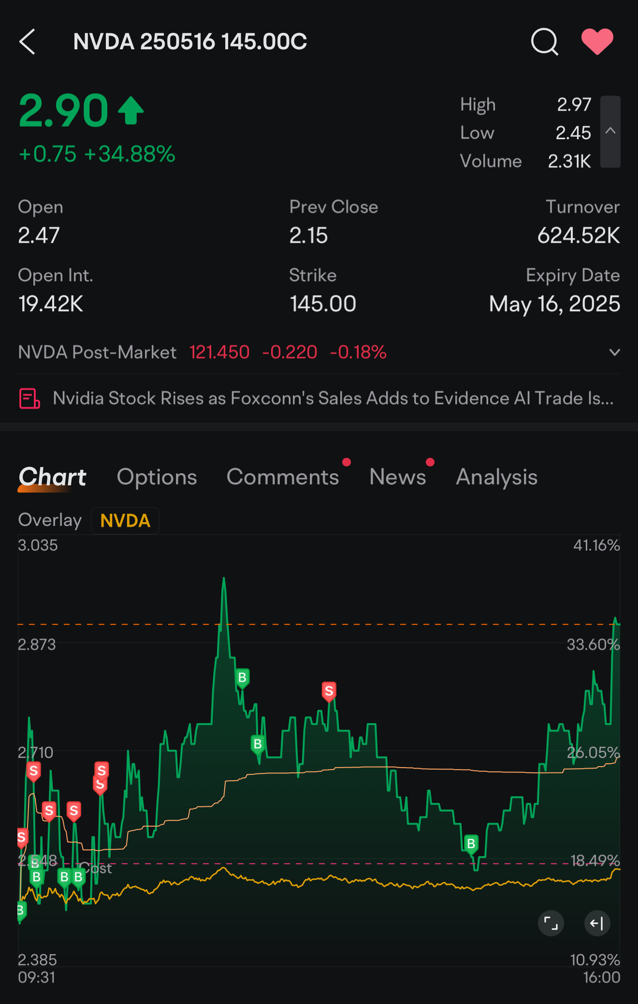
Task: Select the Chart tab
Action: tap(52, 477)
